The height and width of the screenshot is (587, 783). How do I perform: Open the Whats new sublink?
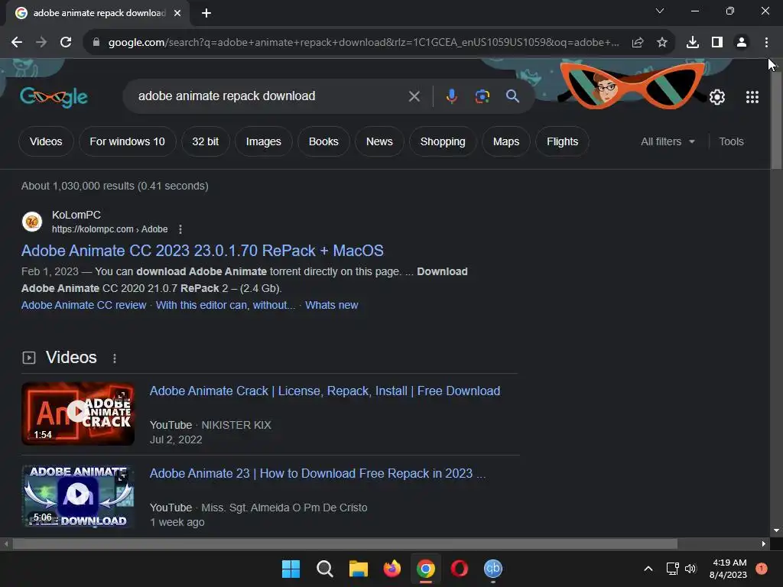(332, 305)
